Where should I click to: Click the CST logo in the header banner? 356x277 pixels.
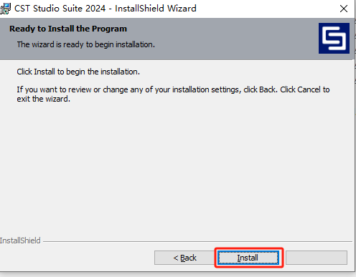point(334,38)
